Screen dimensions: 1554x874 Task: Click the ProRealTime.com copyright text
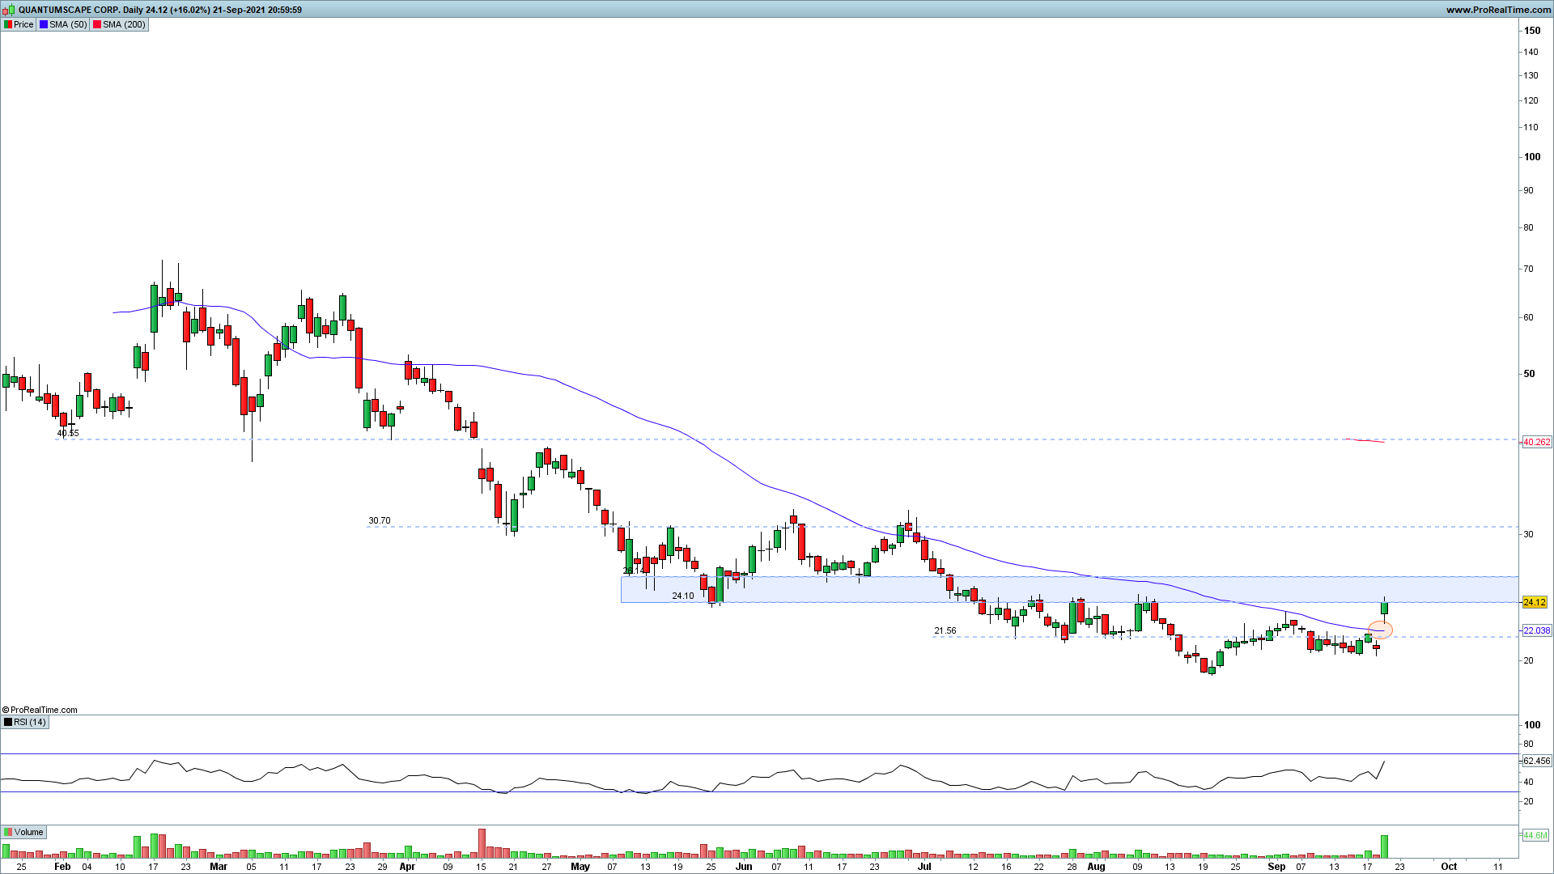(x=40, y=710)
